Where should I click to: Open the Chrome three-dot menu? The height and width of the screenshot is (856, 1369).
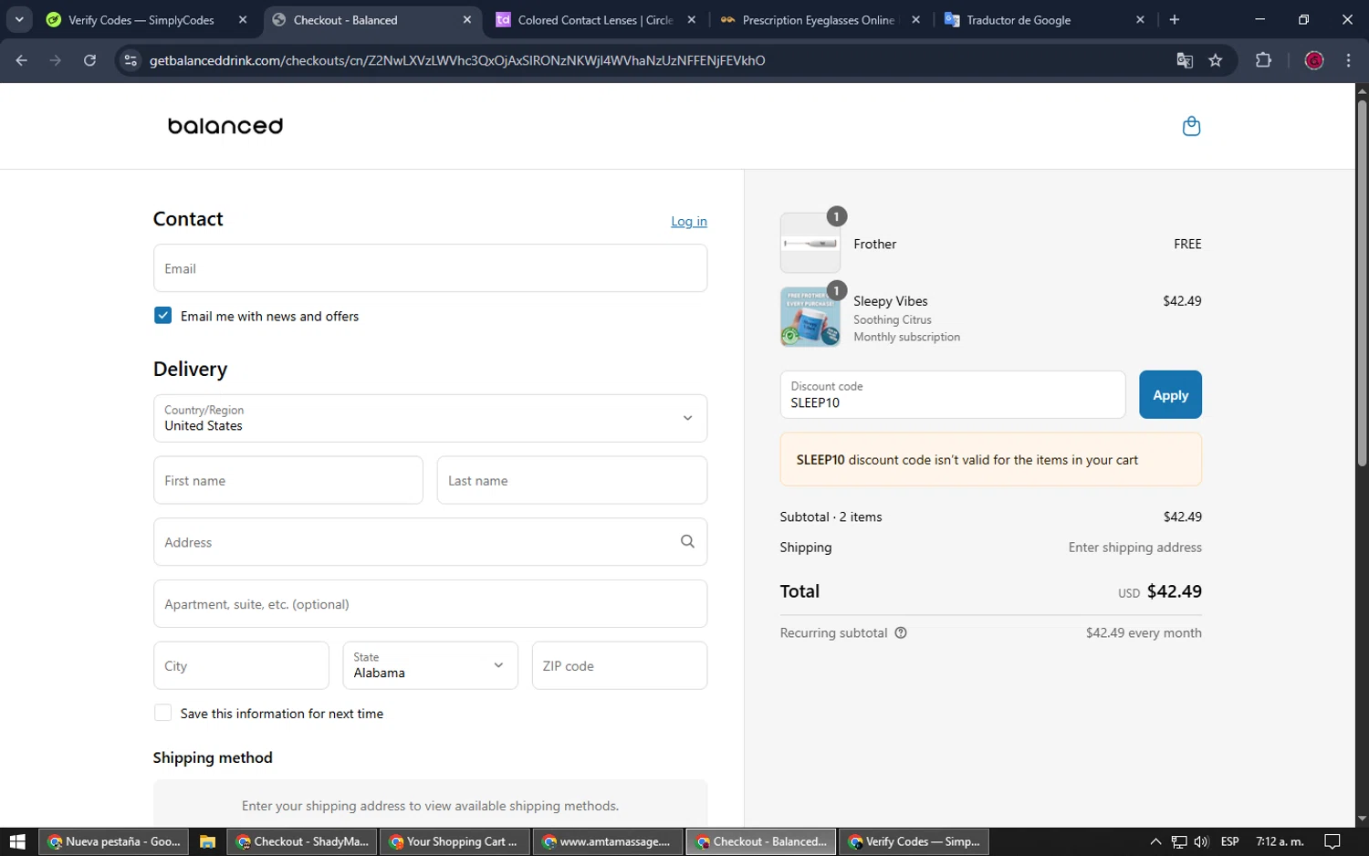coord(1348,60)
